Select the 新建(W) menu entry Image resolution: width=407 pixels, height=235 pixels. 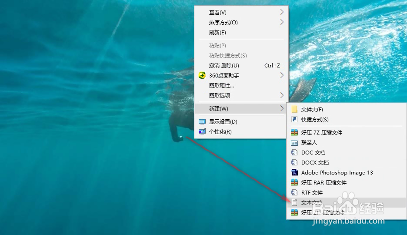coord(241,108)
